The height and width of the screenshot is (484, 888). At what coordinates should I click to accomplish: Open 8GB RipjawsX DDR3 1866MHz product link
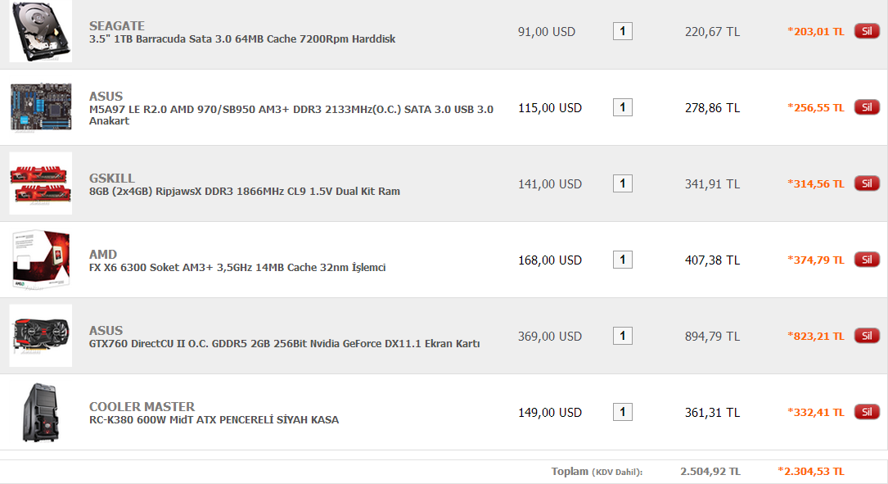tap(244, 192)
